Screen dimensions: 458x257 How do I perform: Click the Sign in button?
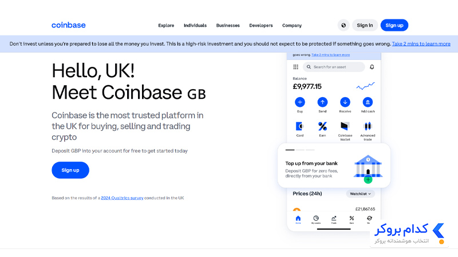coord(365,25)
